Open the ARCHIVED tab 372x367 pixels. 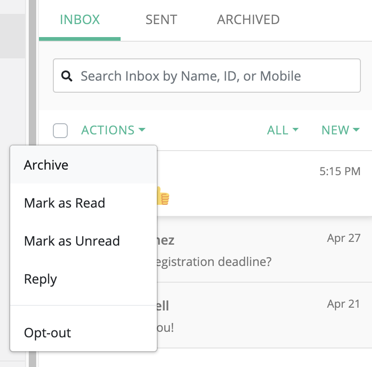pos(248,20)
